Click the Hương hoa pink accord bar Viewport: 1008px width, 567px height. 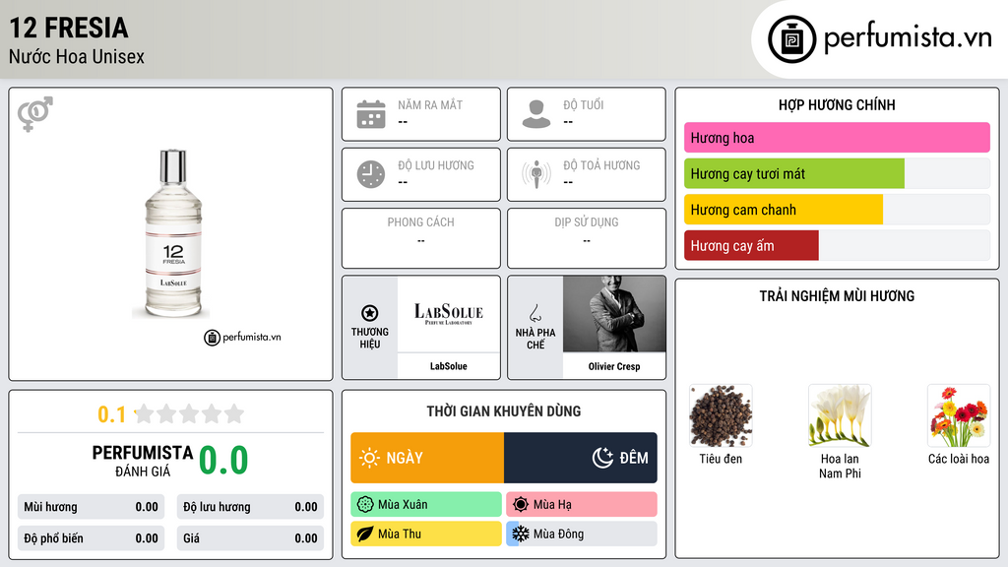[837, 138]
